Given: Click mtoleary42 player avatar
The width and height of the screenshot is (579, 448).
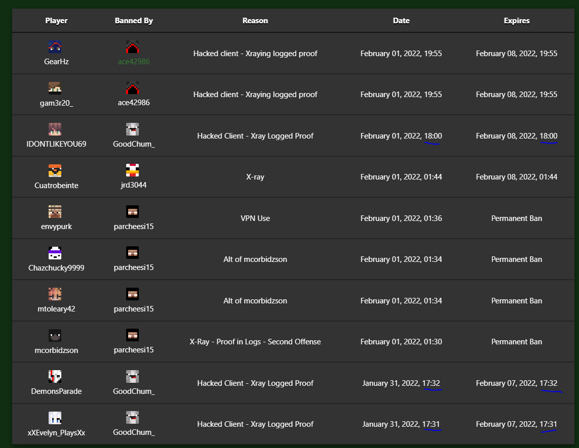Looking at the screenshot, I should point(55,294).
